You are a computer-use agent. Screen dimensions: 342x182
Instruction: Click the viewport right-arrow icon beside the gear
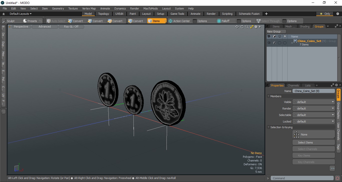[260, 27]
